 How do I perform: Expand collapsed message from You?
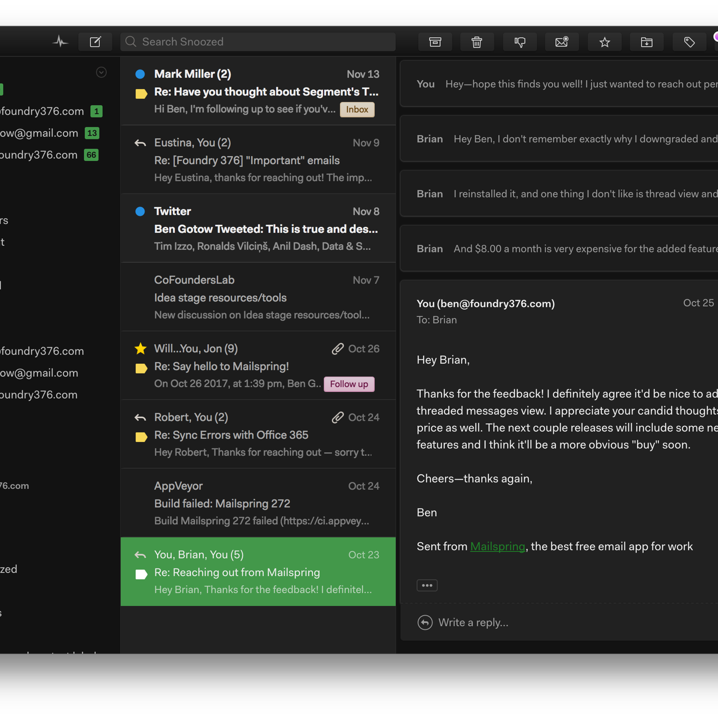559,84
